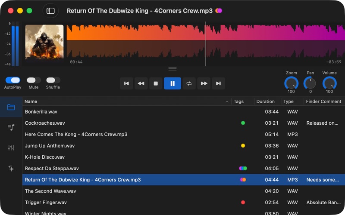The width and height of the screenshot is (345, 215).
Task: Sort by the Type column header
Action: [x=288, y=101]
